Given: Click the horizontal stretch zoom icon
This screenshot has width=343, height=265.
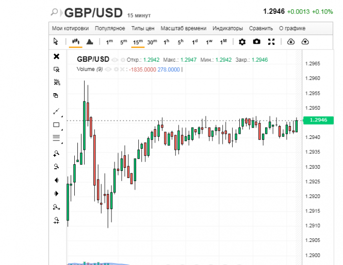Looking at the screenshot, I should coord(56,207).
